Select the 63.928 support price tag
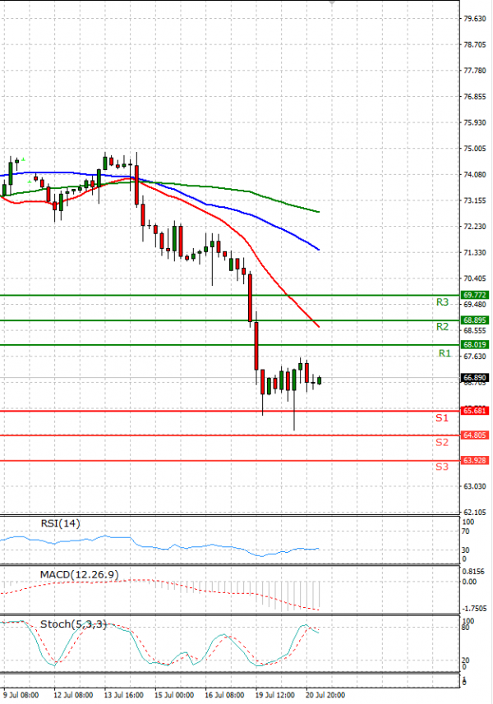Image resolution: width=493 pixels, height=704 pixels. pyautogui.click(x=475, y=460)
